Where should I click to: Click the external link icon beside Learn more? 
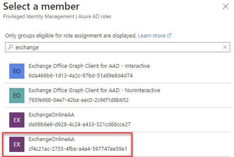169,35
